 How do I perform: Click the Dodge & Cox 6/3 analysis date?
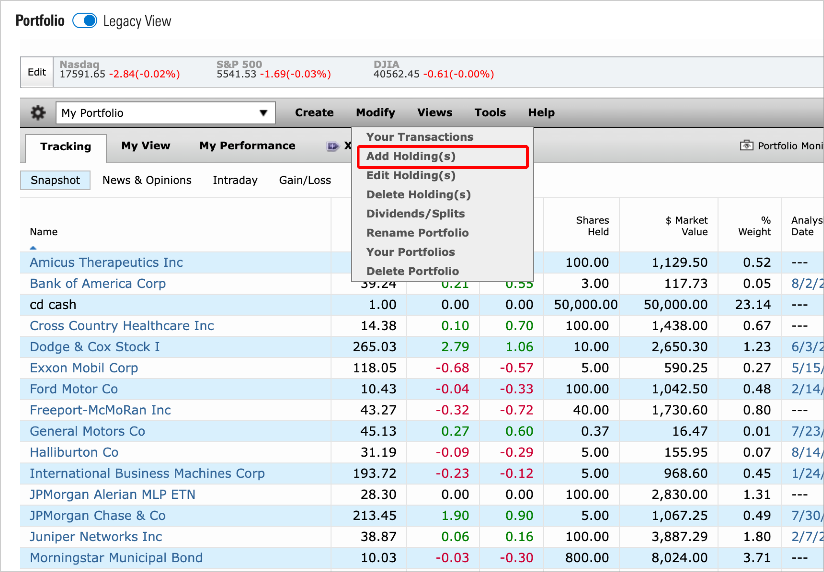tap(807, 347)
